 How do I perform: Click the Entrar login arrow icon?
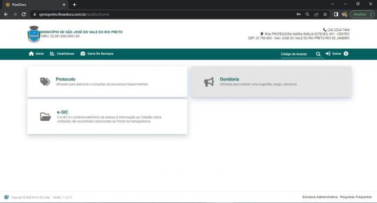tap(327, 54)
